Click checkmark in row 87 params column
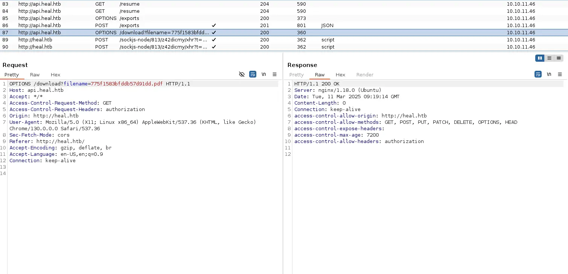The height and width of the screenshot is (274, 568). (x=214, y=33)
